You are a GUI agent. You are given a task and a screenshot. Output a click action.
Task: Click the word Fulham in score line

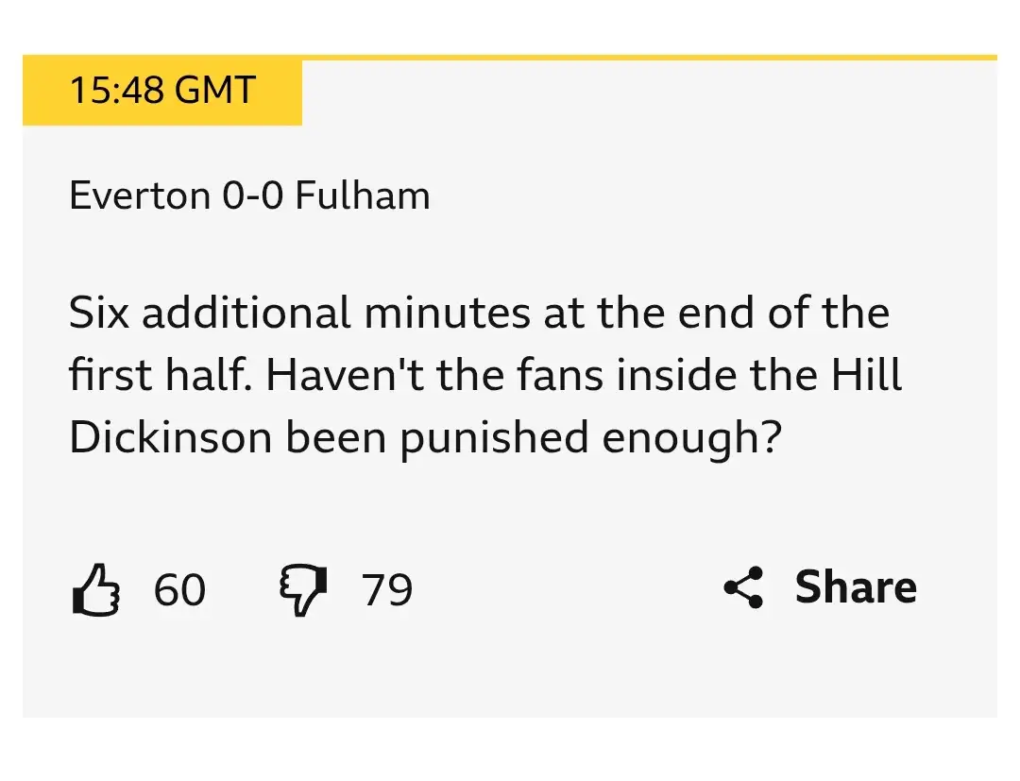pos(362,195)
